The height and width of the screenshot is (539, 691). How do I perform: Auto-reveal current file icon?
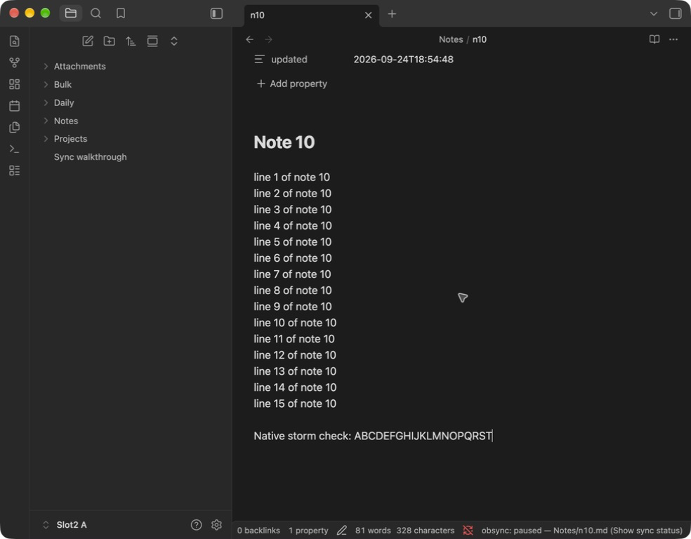[152, 41]
